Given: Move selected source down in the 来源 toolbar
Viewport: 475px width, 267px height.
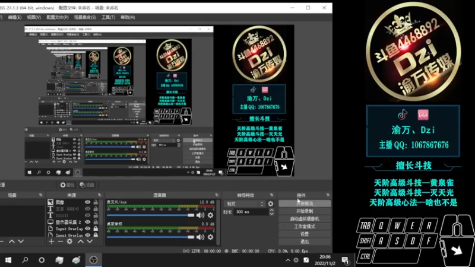Looking at the screenshot, I should tap(90, 241).
